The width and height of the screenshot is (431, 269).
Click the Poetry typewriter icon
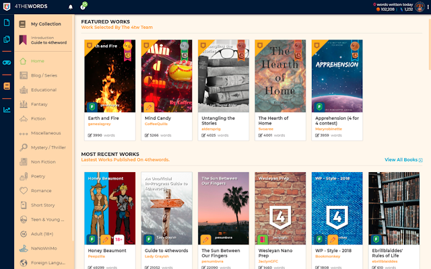pos(24,176)
